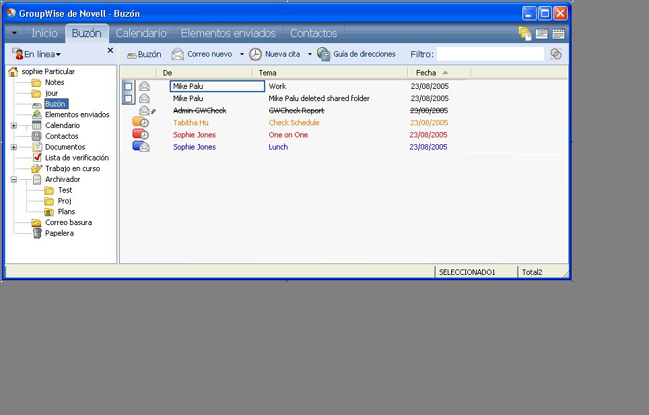This screenshot has height=415, width=649.
Task: Switch to the Buzón tab
Action: pyautogui.click(x=86, y=33)
